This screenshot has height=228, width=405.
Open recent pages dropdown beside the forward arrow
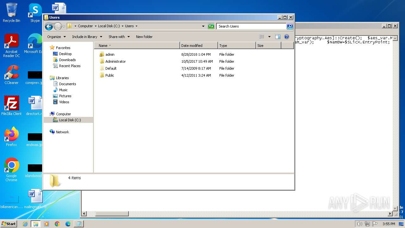(x=64, y=26)
